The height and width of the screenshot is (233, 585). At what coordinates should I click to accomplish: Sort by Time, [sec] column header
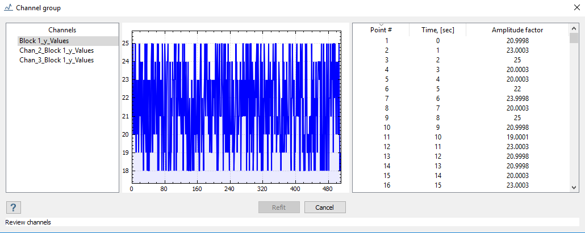pyautogui.click(x=437, y=30)
